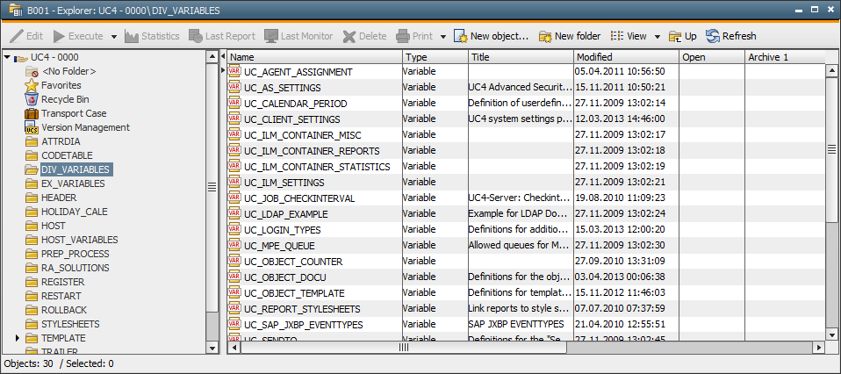The height and width of the screenshot is (374, 841).
Task: Expand the TEMPLATE folder node
Action: pos(18,338)
